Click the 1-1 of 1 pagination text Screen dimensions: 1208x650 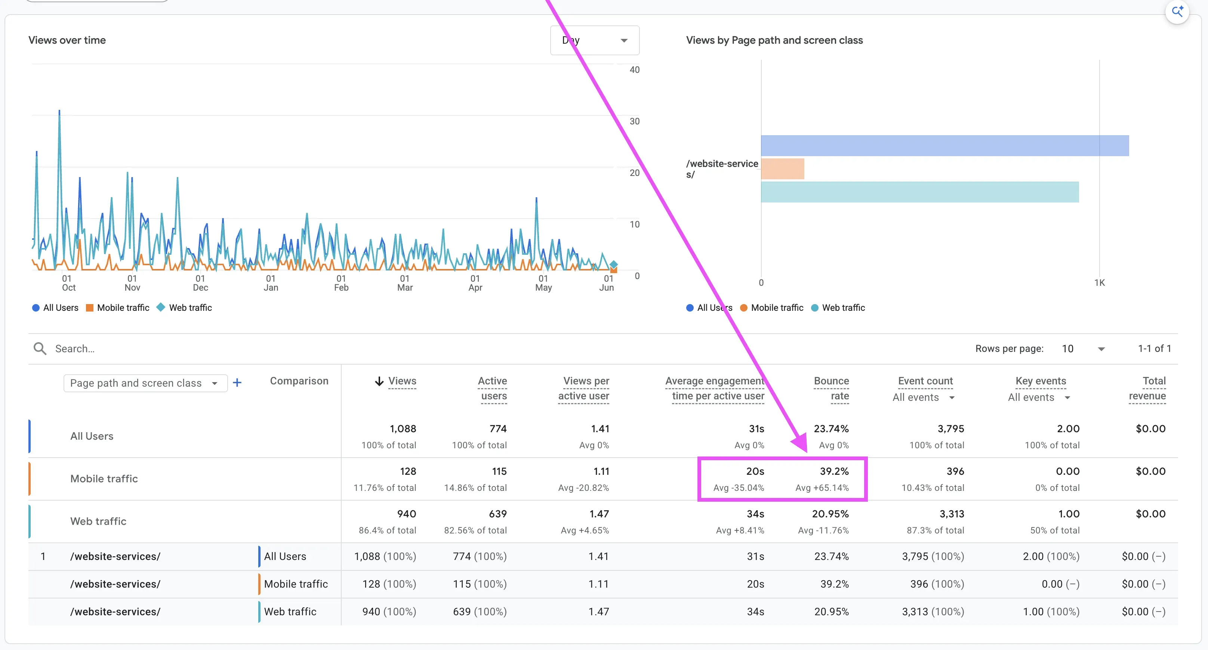point(1155,349)
